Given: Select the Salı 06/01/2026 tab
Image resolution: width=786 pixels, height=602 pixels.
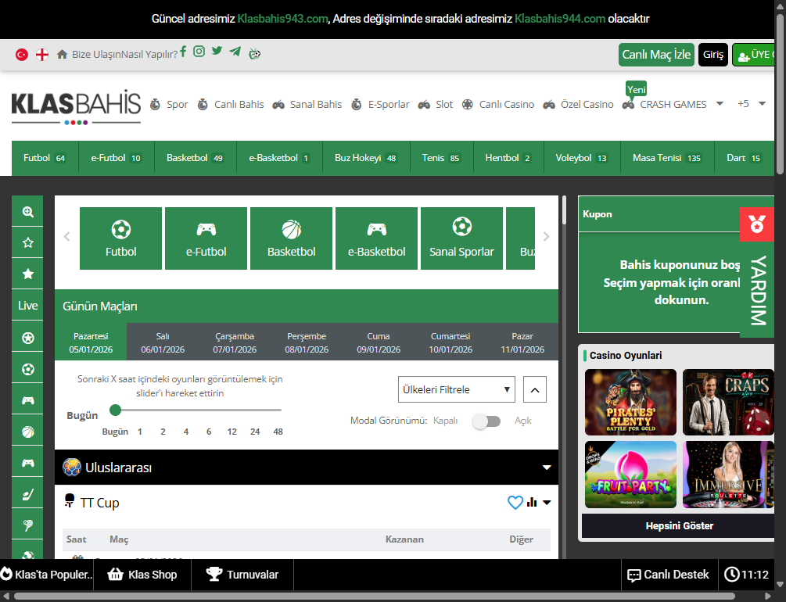Looking at the screenshot, I should 163,342.
